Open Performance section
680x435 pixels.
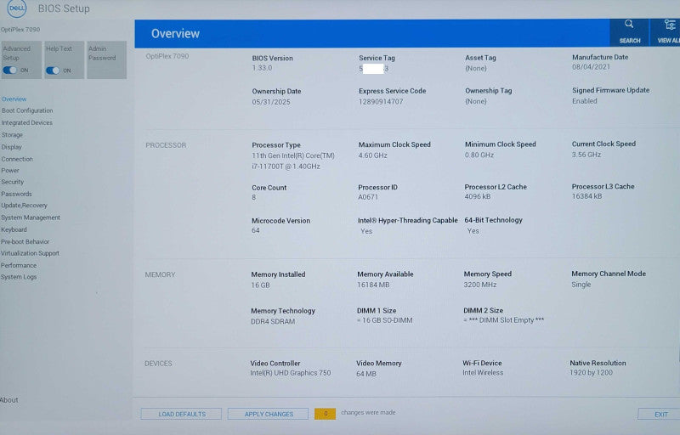19,265
